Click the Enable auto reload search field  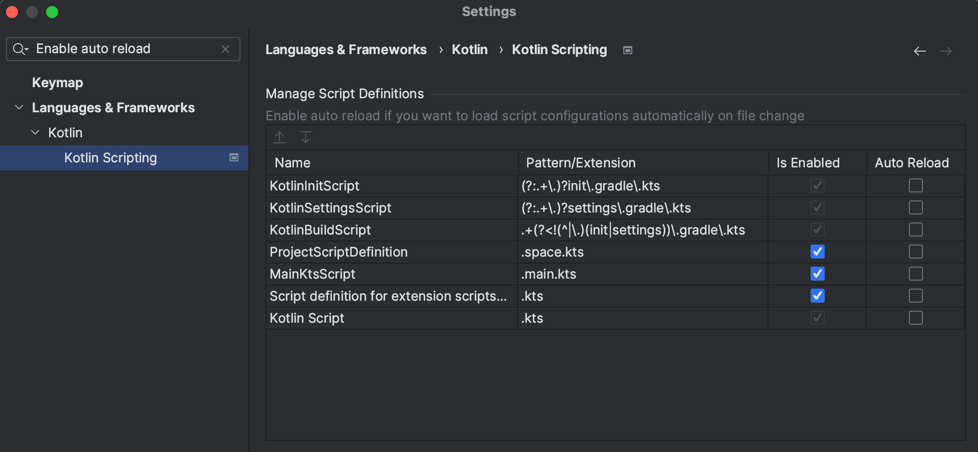[123, 49]
